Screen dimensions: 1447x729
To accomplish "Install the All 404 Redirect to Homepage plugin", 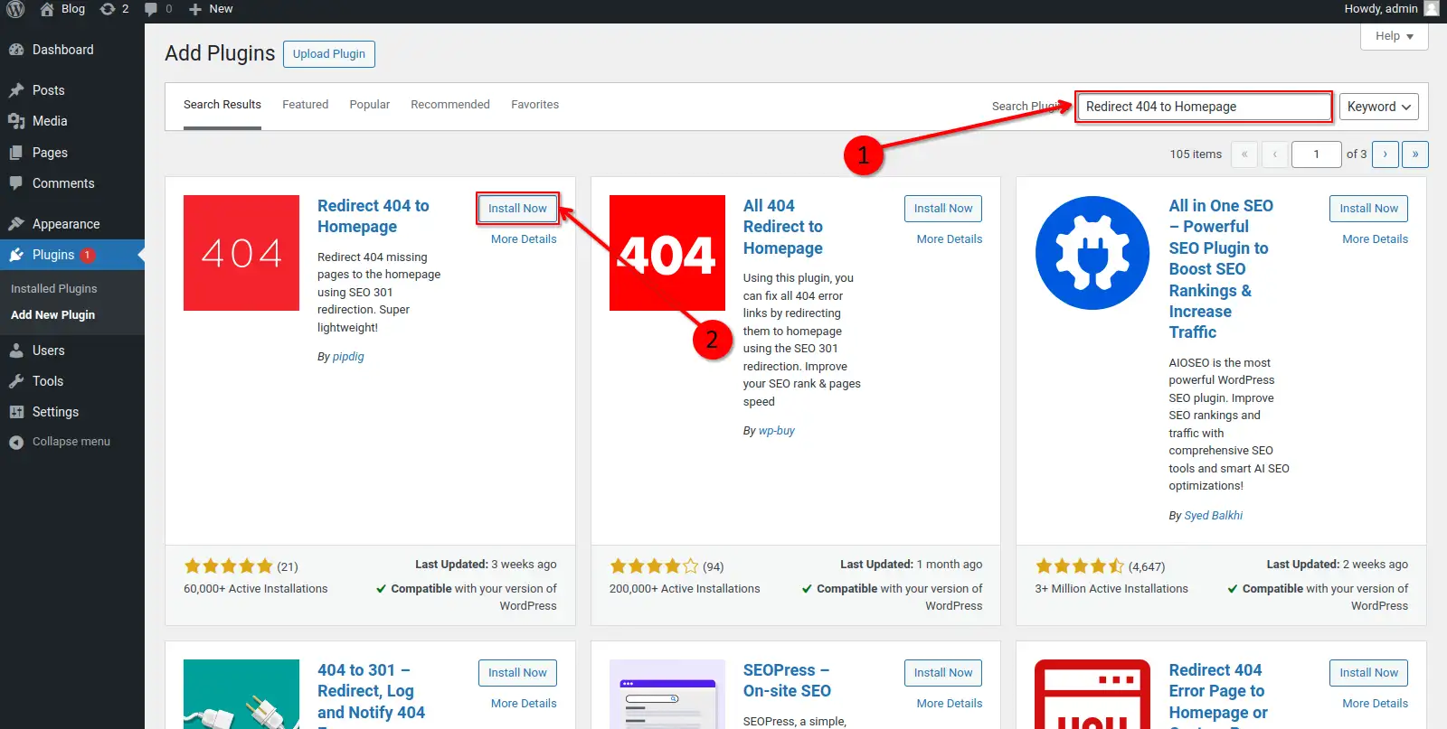I will [x=943, y=209].
